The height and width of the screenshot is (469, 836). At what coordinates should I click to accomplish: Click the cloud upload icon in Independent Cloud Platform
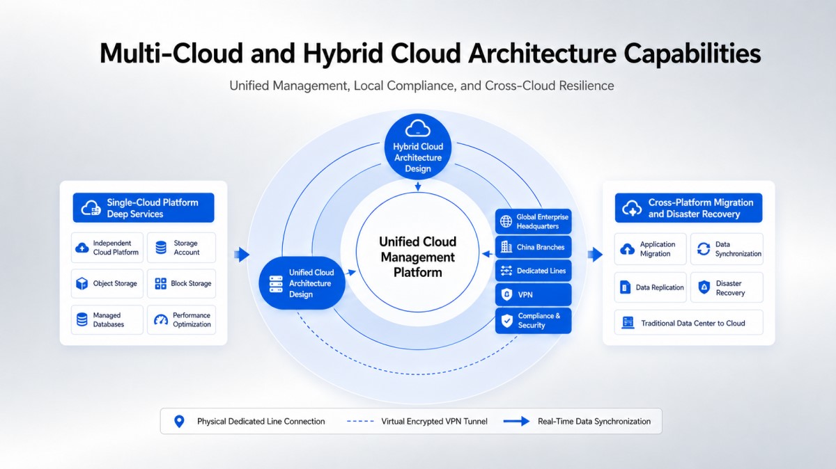point(82,248)
